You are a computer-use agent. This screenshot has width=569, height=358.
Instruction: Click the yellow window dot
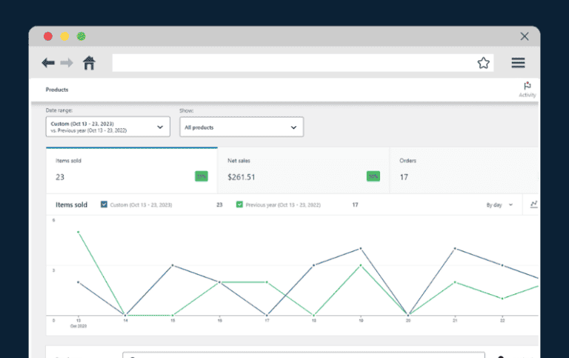point(64,36)
